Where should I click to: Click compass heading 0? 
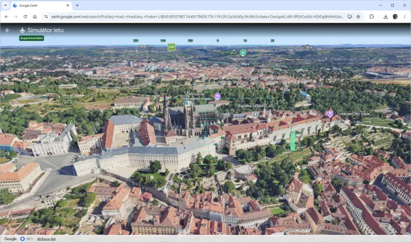click(218, 41)
